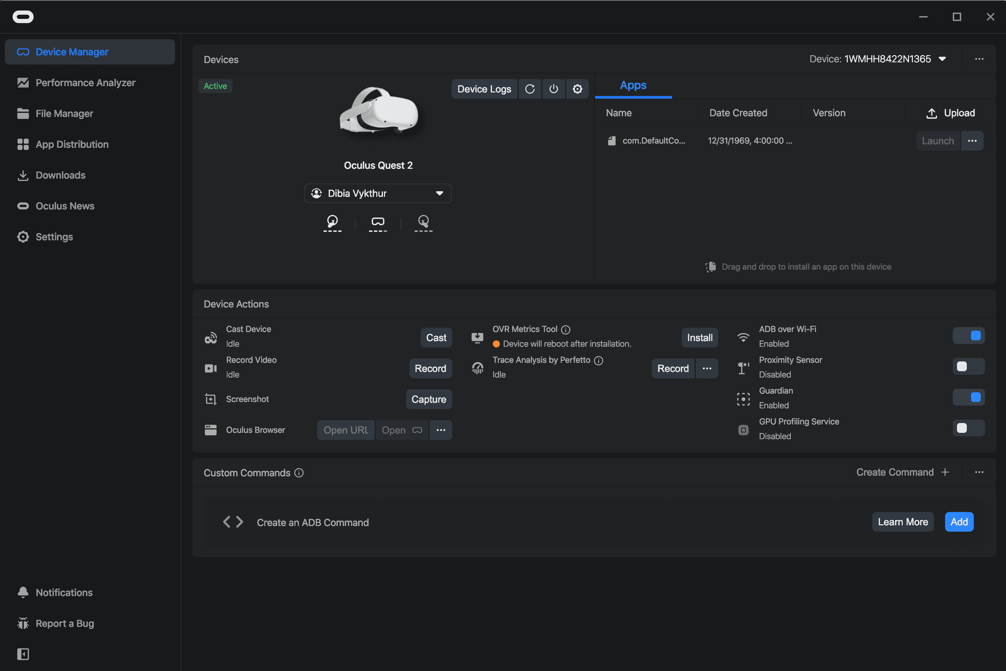Open more options next to Perfetto Record

pos(707,368)
